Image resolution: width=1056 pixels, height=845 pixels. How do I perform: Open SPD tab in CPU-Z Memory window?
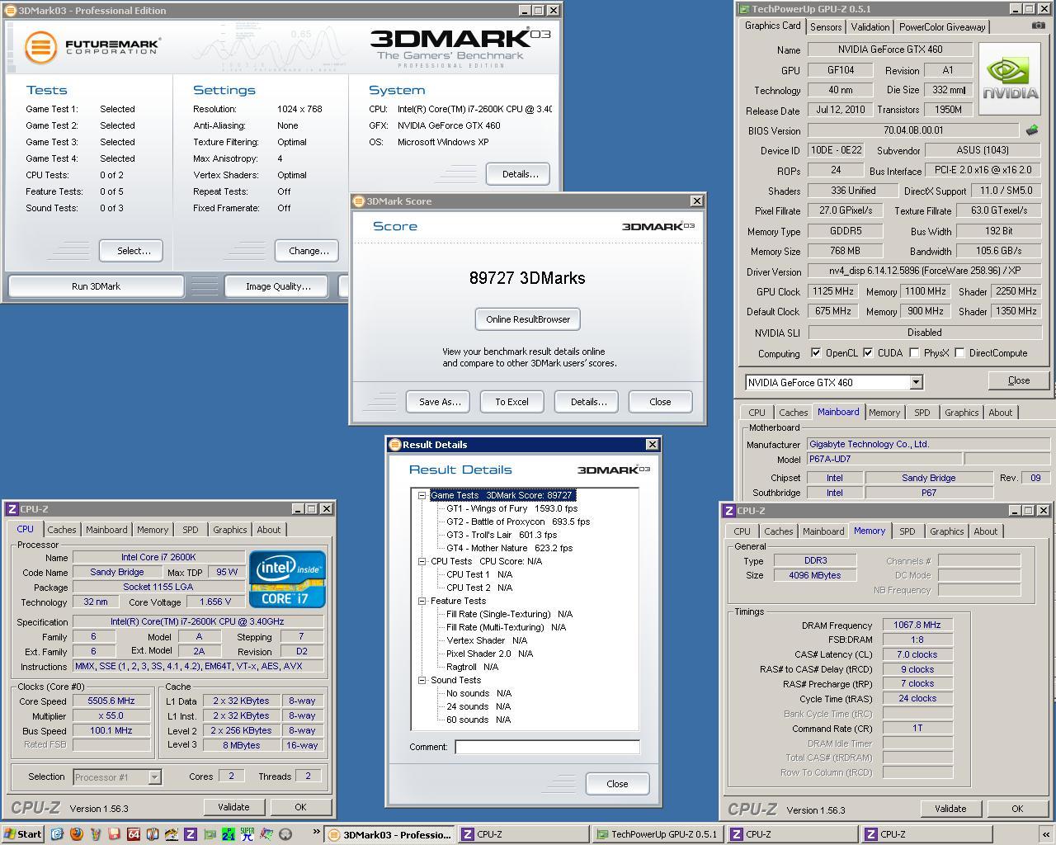907,531
